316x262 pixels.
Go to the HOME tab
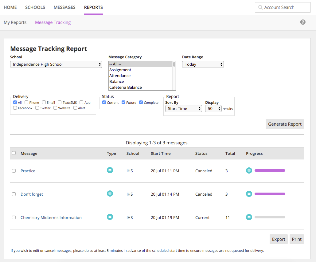[10, 7]
